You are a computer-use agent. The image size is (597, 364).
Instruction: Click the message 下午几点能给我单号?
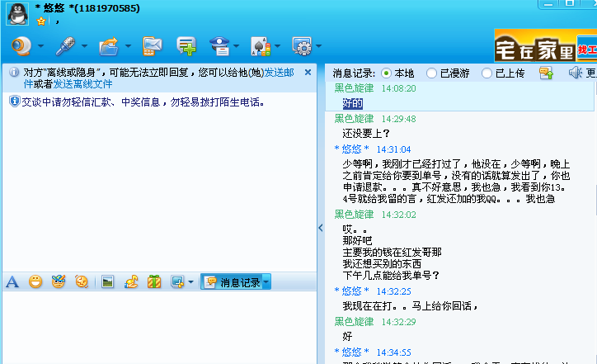tap(391, 275)
